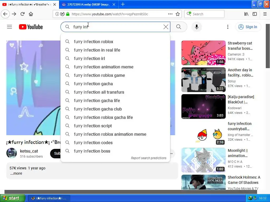Choose suggestion 'furry infection irl'
The width and height of the screenshot is (270, 202).
(115, 58)
